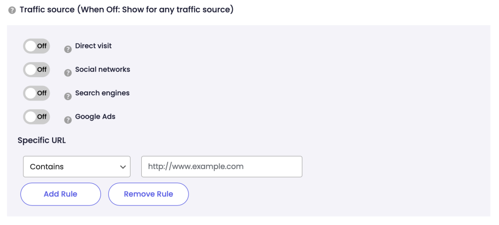Focus the http://www.example.com URL field
Image resolution: width=499 pixels, height=225 pixels.
pyautogui.click(x=222, y=167)
